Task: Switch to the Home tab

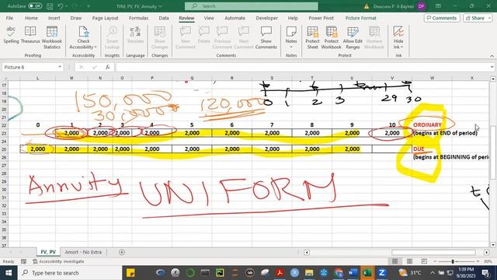Action: point(31,18)
